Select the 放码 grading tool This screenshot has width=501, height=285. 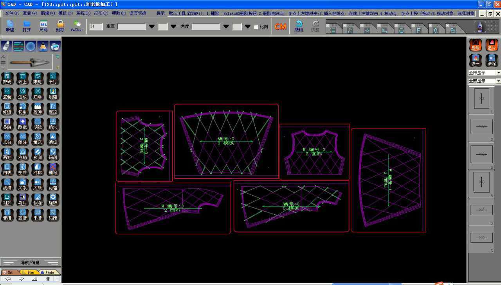(x=7, y=78)
